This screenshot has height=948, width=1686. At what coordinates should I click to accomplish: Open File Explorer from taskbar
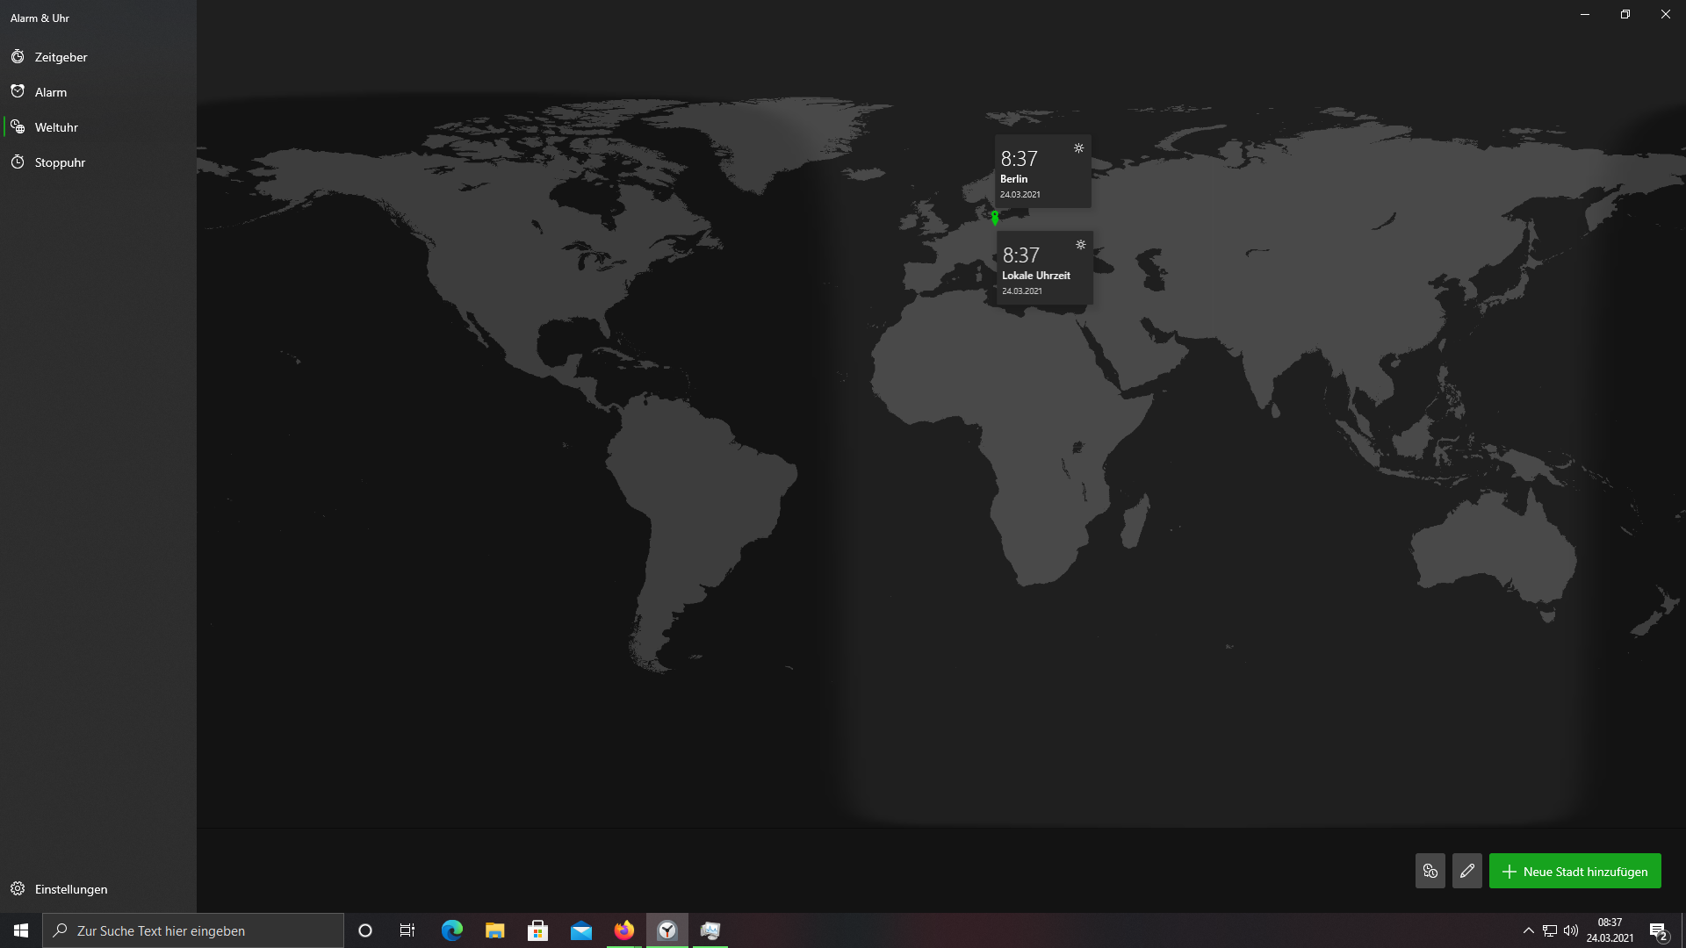pyautogui.click(x=494, y=930)
